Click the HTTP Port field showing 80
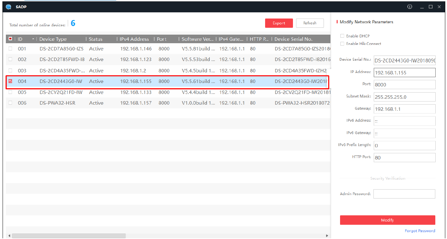 404,157
